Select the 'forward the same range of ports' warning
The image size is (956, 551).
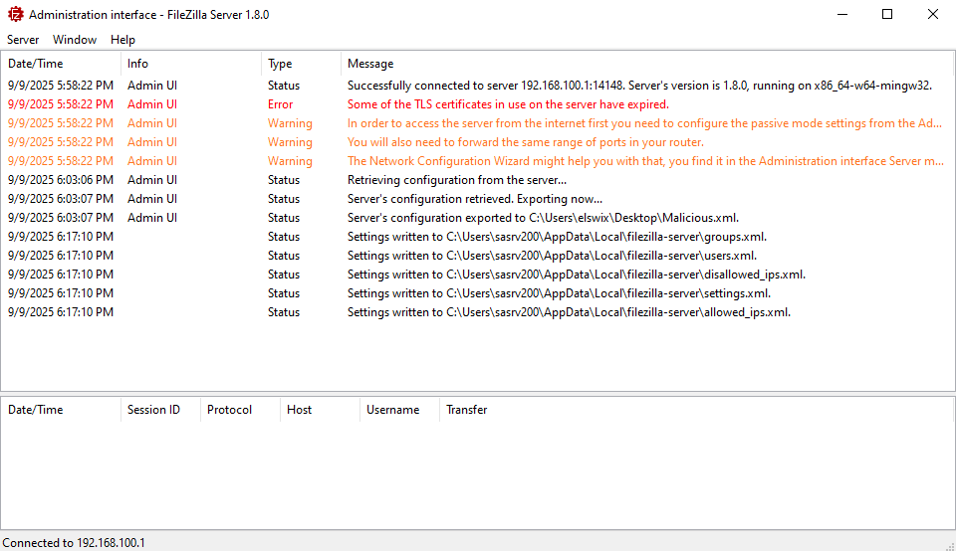click(526, 142)
